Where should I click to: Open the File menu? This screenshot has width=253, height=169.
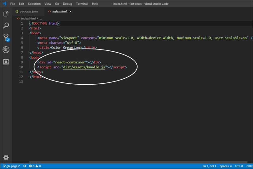(x=13, y=4)
